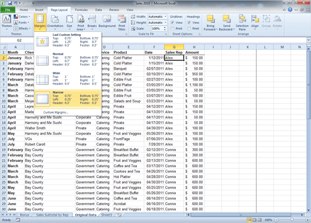The height and width of the screenshot is (223, 311).
Task: Select column H header
Action: (x=194, y=47)
